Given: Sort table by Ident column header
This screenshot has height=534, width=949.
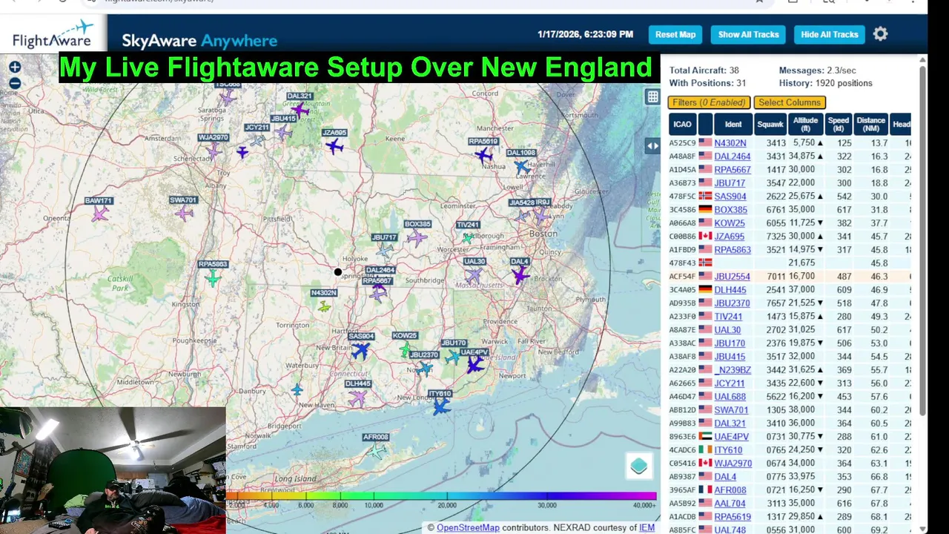Looking at the screenshot, I should pos(733,124).
